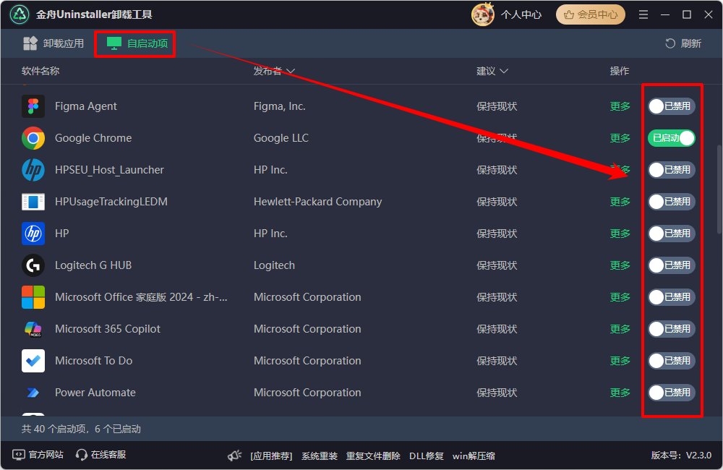Click the 共 40 个启动项 status text
The height and width of the screenshot is (470, 723).
(x=81, y=429)
